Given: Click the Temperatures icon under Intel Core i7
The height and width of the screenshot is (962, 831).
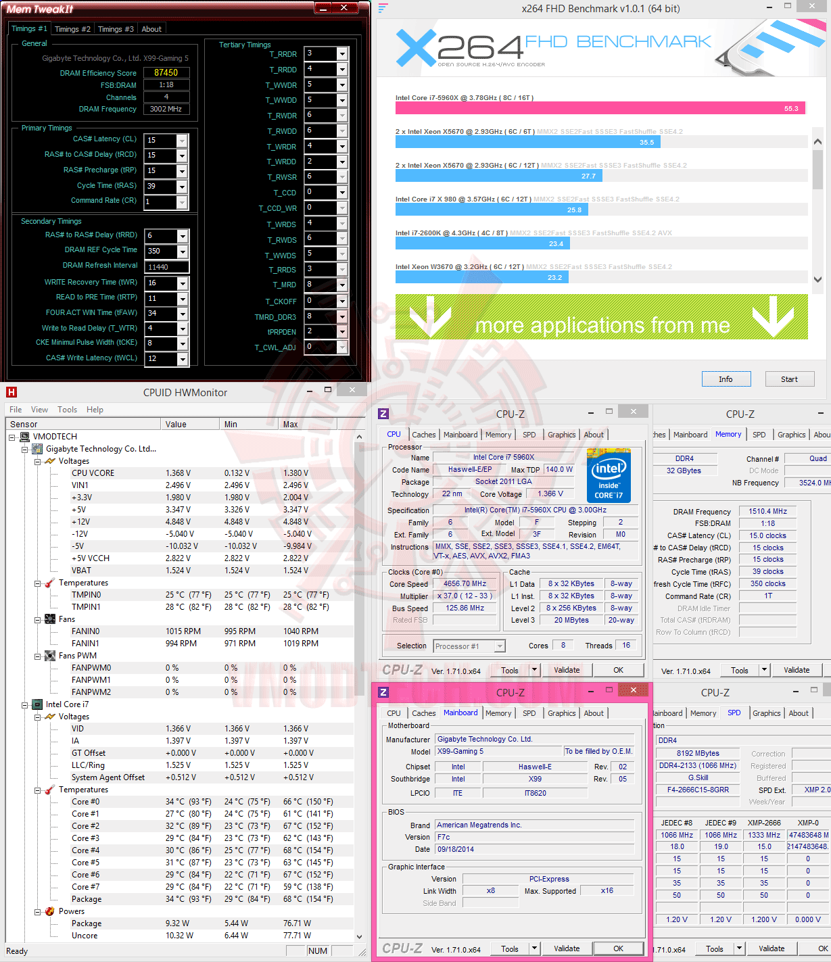Looking at the screenshot, I should point(50,790).
